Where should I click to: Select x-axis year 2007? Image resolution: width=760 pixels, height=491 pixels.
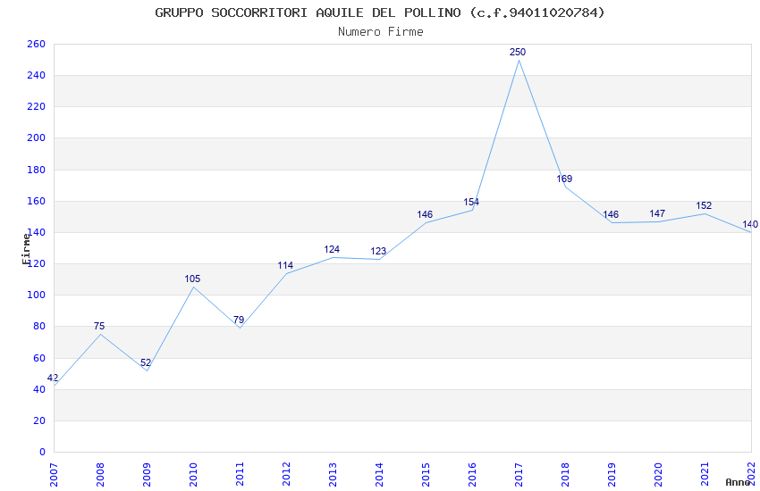coord(54,474)
